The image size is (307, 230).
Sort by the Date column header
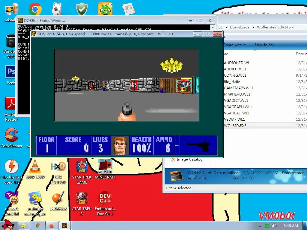[x=301, y=54]
